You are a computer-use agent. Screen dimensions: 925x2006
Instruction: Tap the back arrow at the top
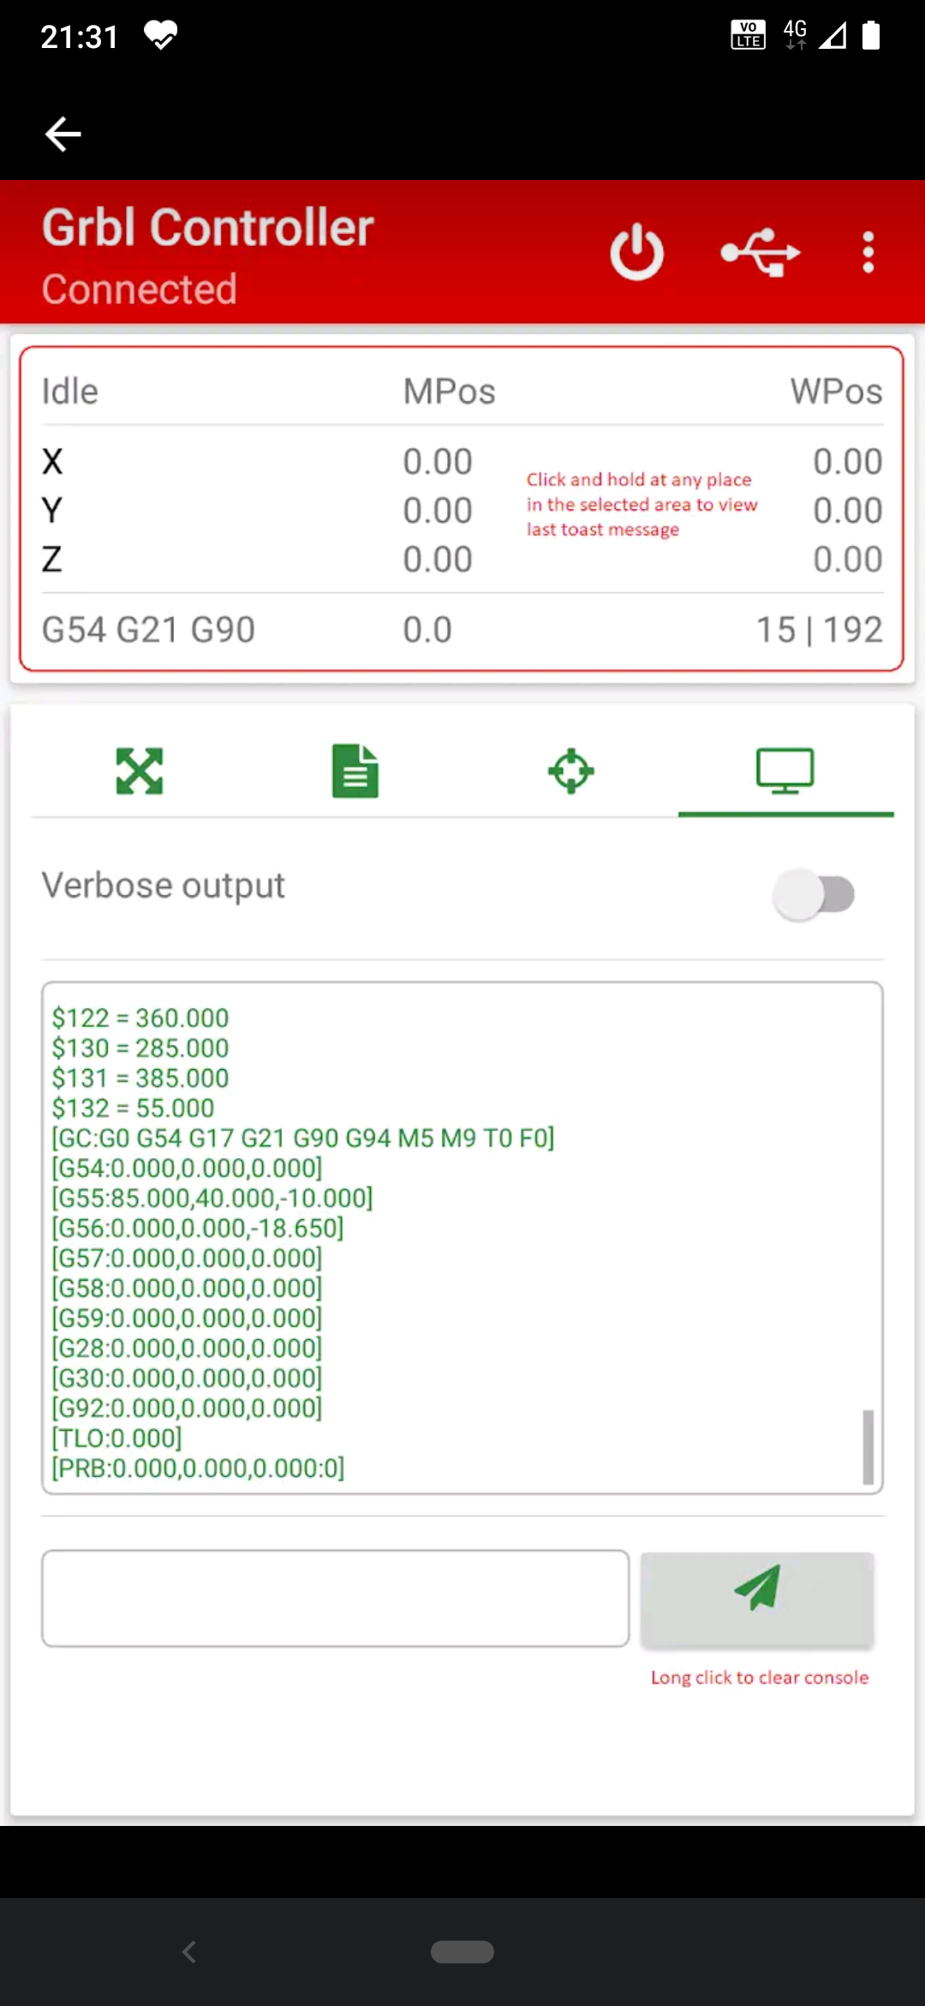pos(63,134)
